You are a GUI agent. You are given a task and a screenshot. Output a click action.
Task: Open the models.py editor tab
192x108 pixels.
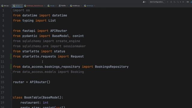point(76,6)
